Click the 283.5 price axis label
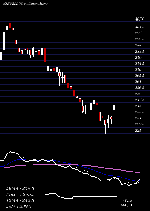This screenshot has width=150, height=211. pos(140,51)
